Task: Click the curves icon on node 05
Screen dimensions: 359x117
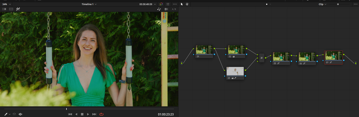Action: pos(279,63)
